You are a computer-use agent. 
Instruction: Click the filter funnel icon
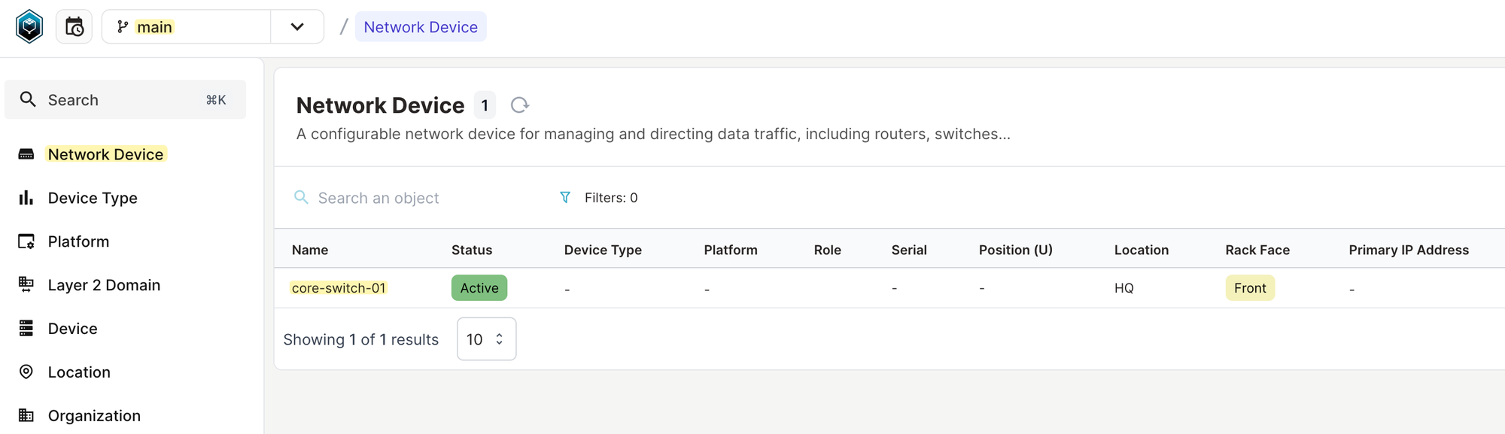565,198
